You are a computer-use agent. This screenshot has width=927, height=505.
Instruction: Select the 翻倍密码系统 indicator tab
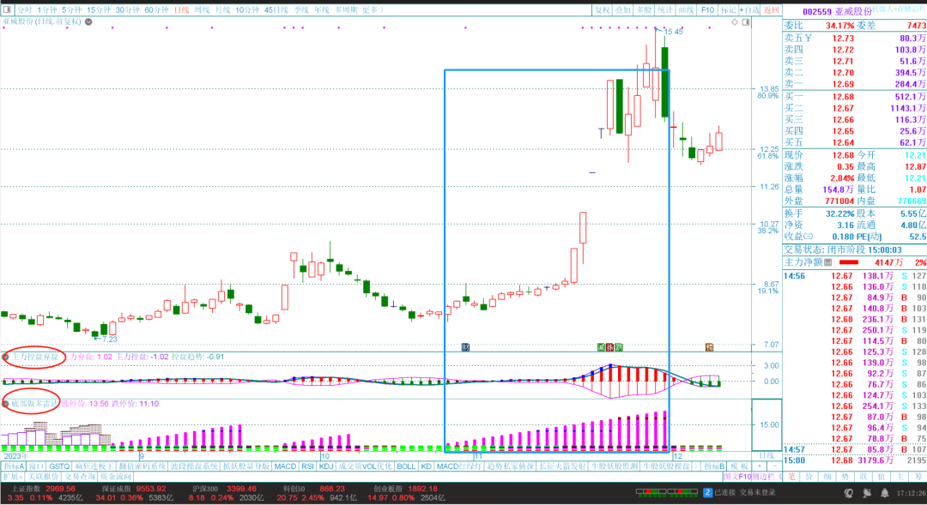[x=142, y=466]
